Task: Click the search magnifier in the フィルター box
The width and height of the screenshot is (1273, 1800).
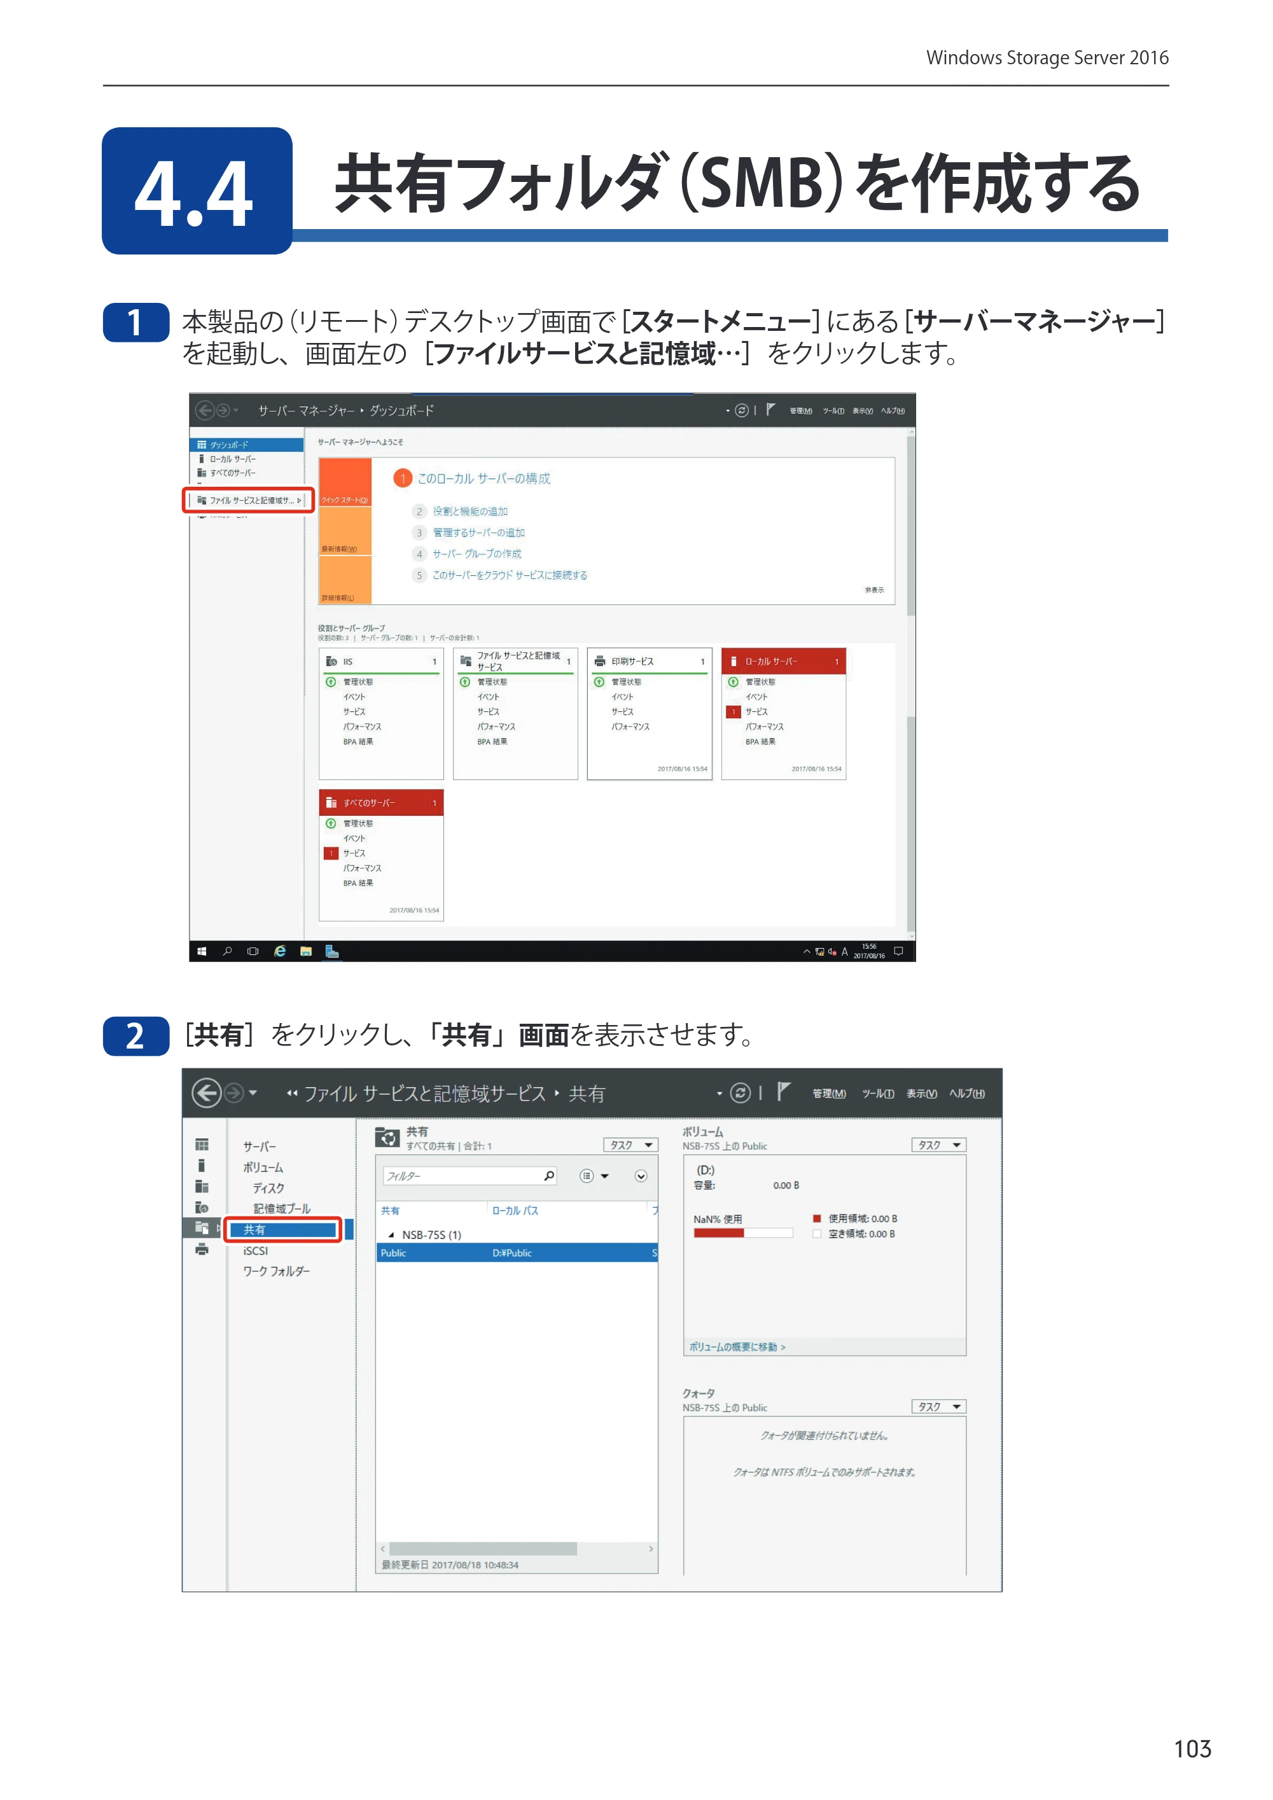Action: pyautogui.click(x=548, y=1176)
